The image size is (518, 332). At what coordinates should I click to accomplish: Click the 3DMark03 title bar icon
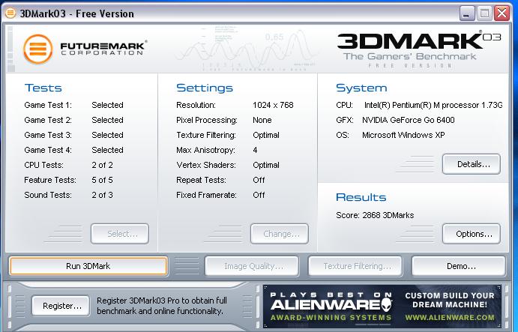click(x=10, y=13)
